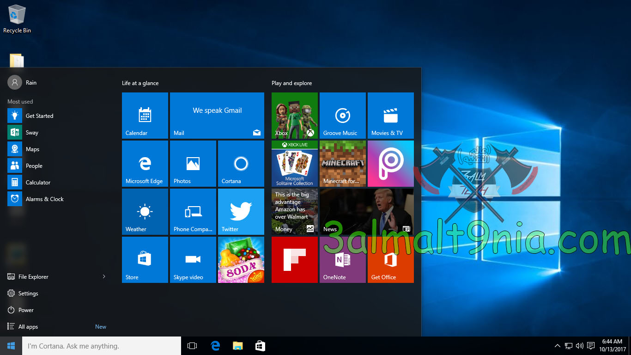Launch the Twitter tile
Image resolution: width=631 pixels, height=355 pixels.
pos(241,212)
